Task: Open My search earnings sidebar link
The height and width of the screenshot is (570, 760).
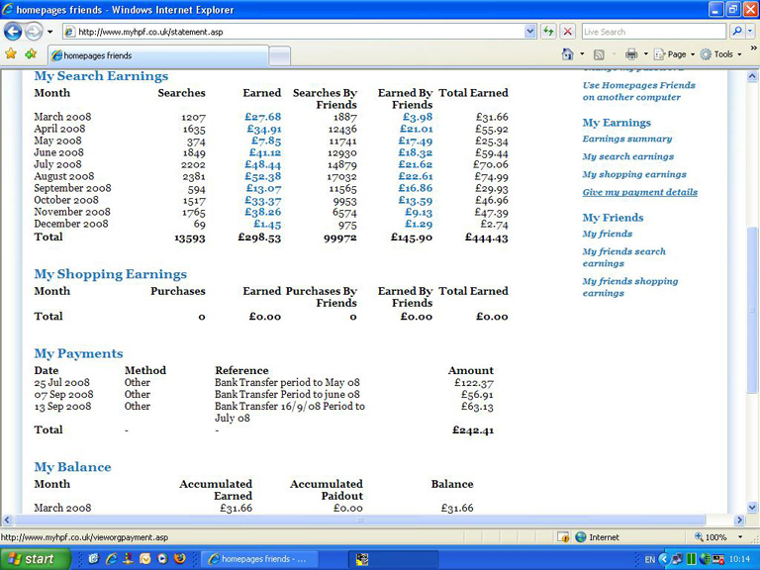Action: coord(628,156)
